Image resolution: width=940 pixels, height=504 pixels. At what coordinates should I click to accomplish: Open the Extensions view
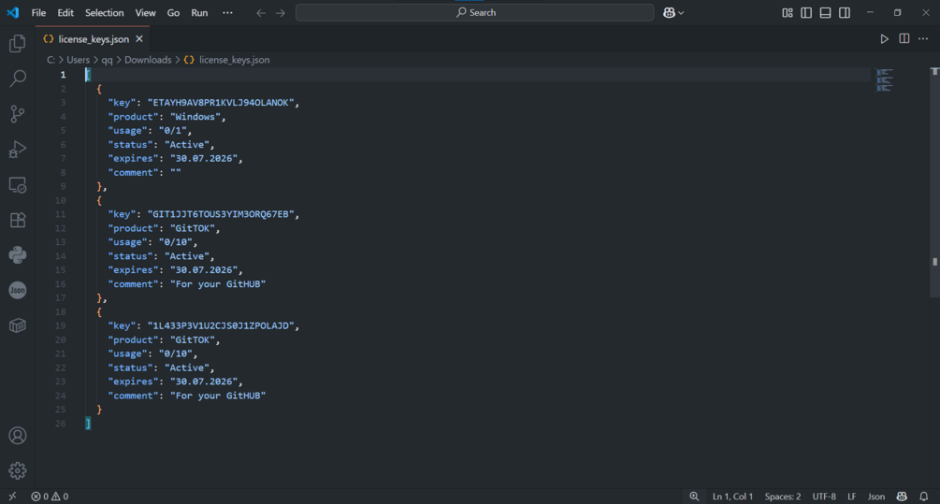(18, 220)
